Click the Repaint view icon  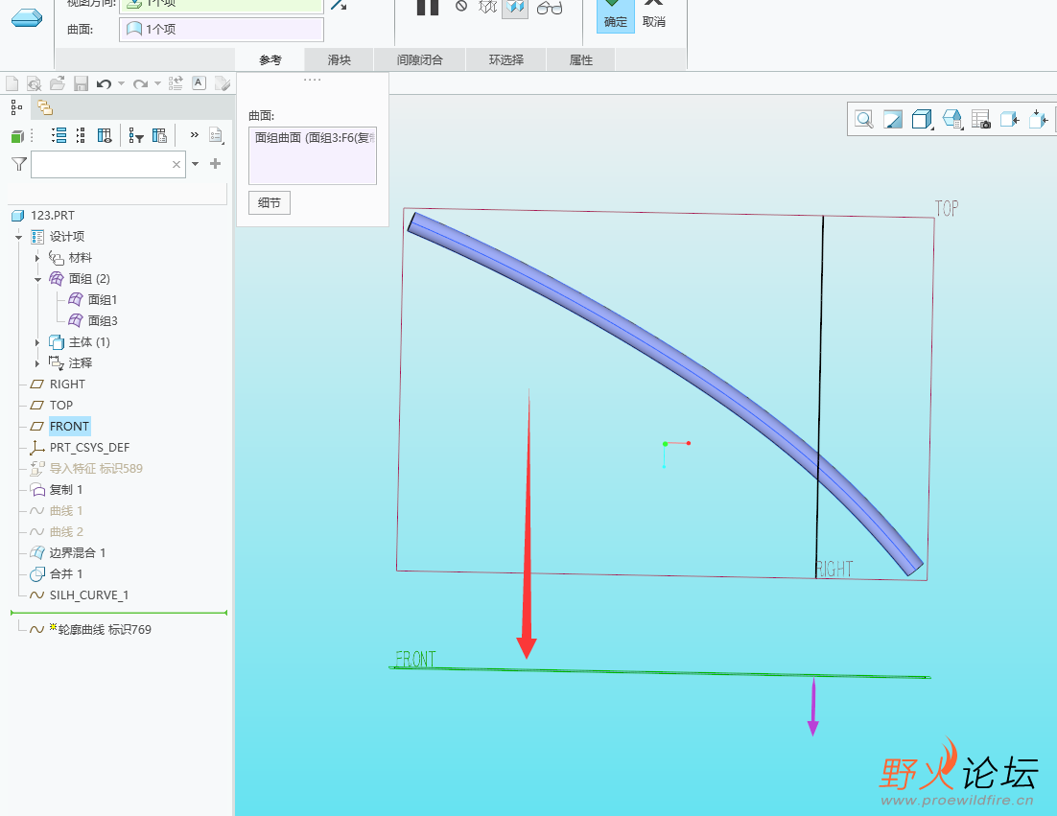pyautogui.click(x=893, y=120)
